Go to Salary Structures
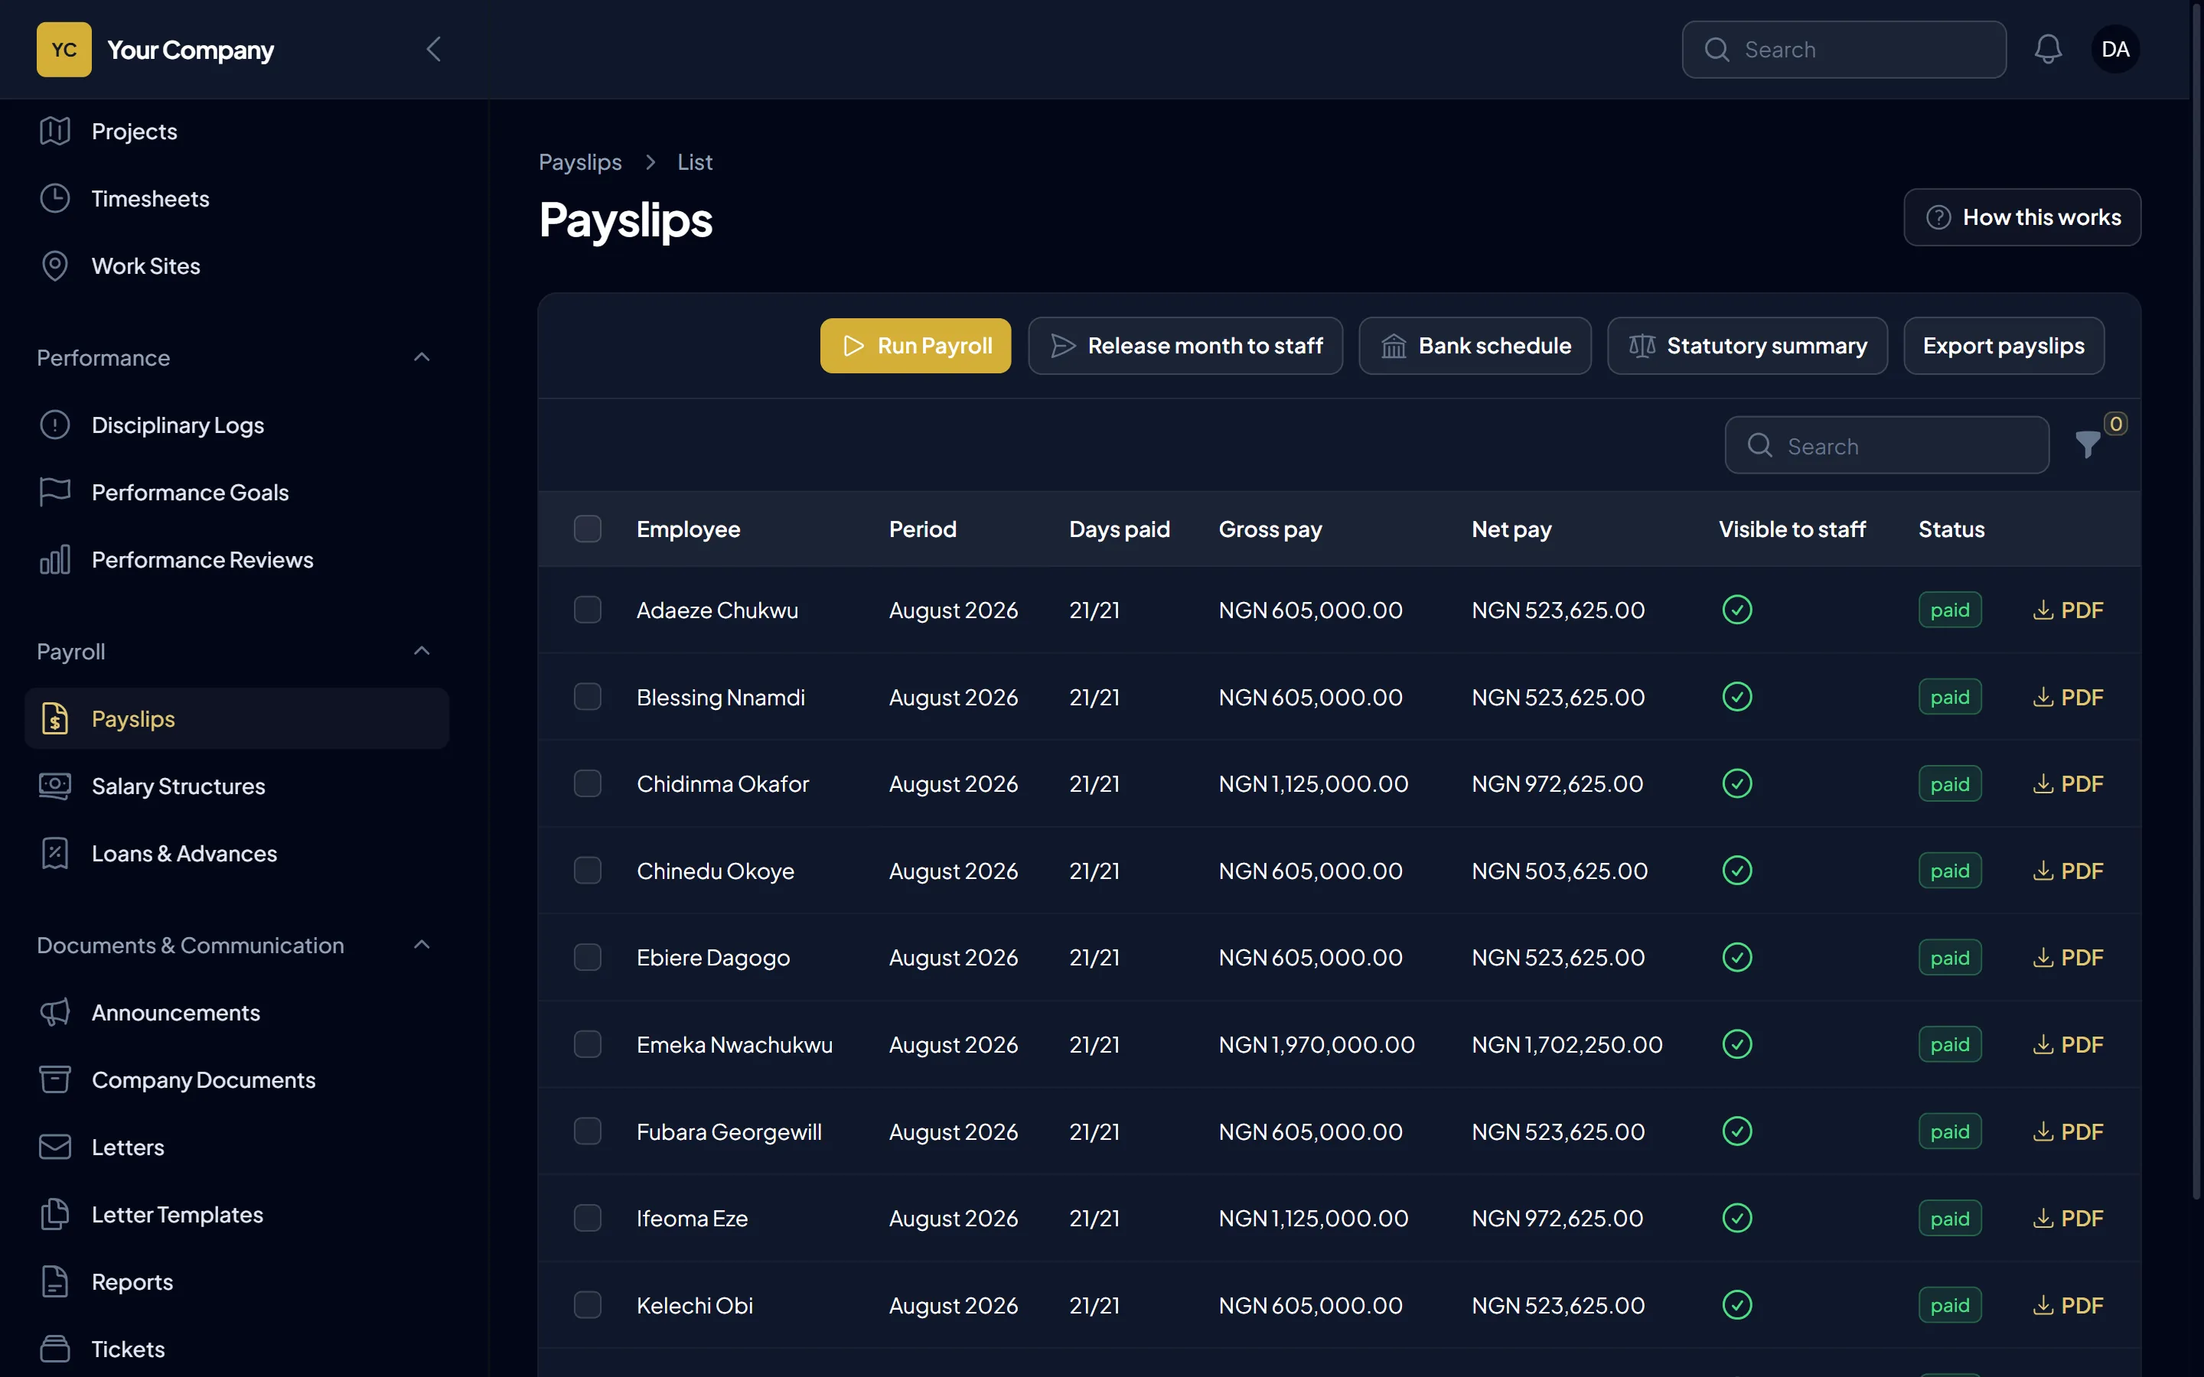The image size is (2204, 1377). 236,786
